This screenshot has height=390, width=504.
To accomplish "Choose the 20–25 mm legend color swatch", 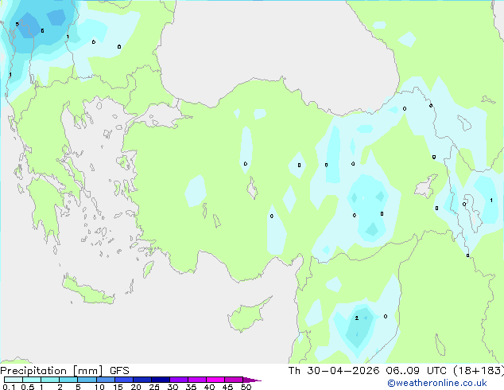I will coord(142,380).
